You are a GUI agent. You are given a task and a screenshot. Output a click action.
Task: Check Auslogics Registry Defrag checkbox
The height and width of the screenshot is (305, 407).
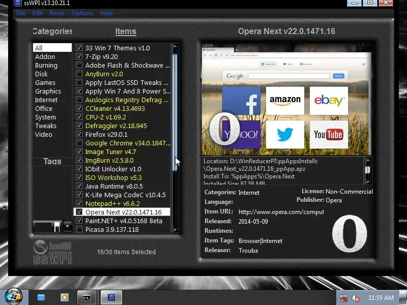79,100
